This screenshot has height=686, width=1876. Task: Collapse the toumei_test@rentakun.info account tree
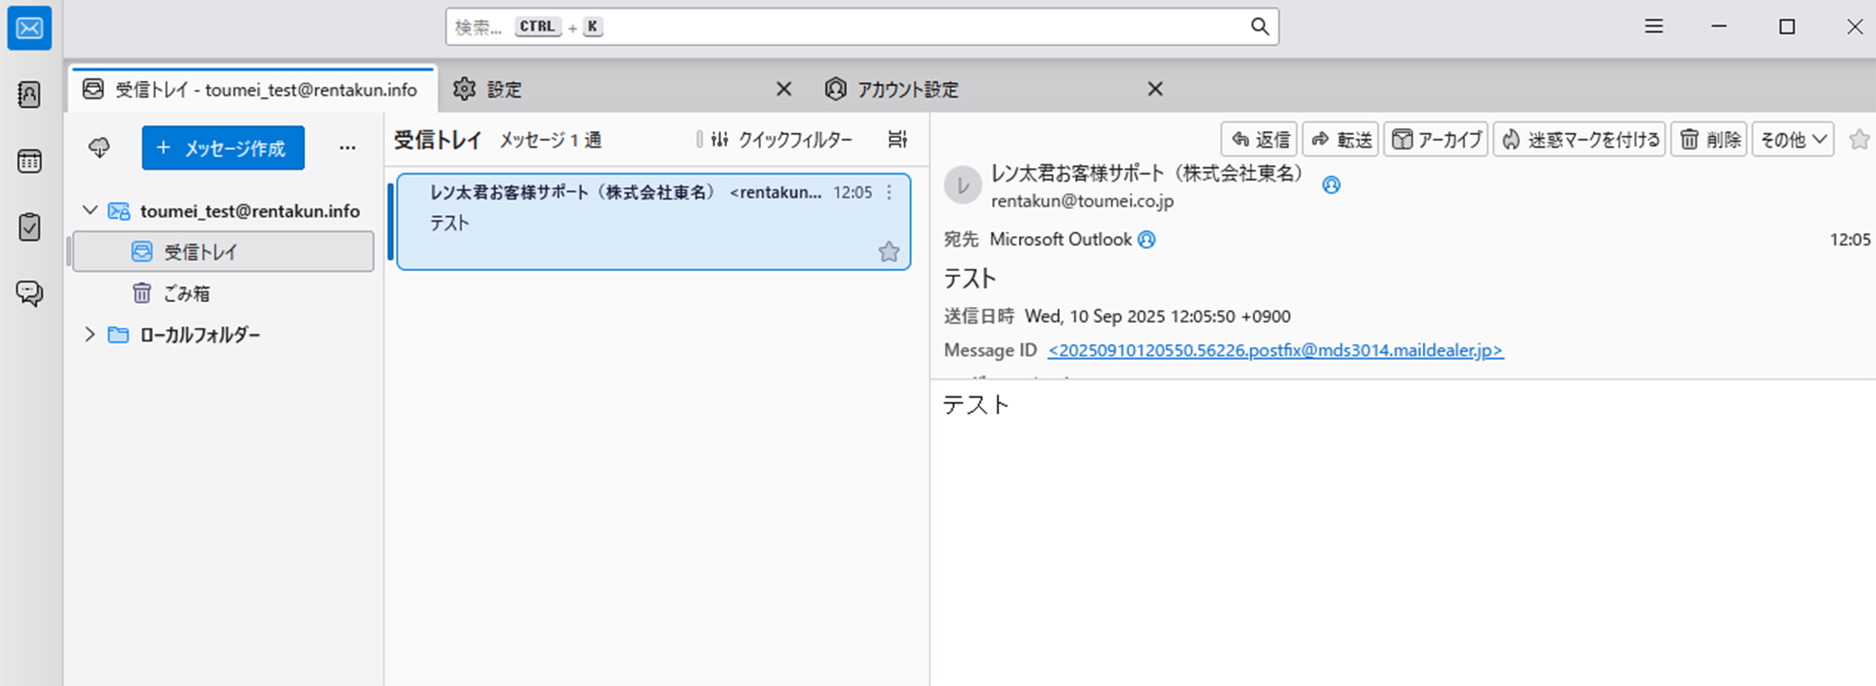[x=90, y=211]
